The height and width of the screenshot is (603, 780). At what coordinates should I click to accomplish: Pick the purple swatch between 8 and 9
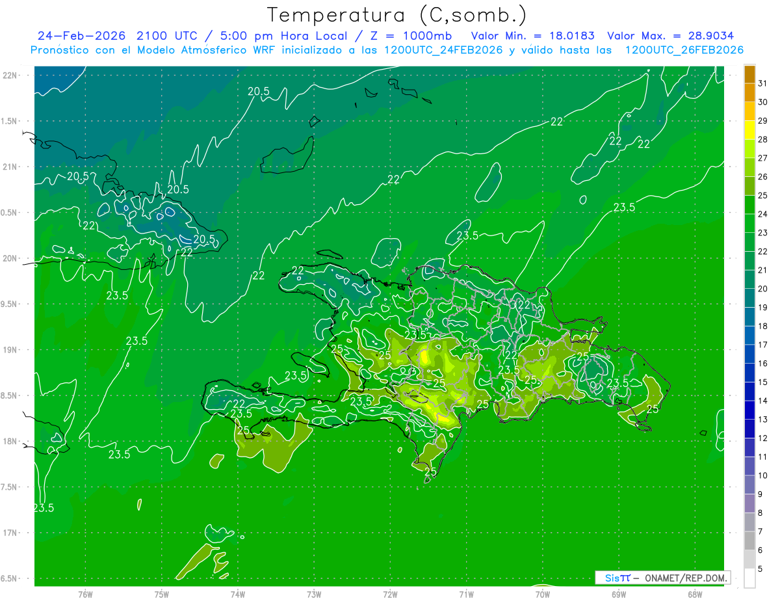tap(749, 503)
